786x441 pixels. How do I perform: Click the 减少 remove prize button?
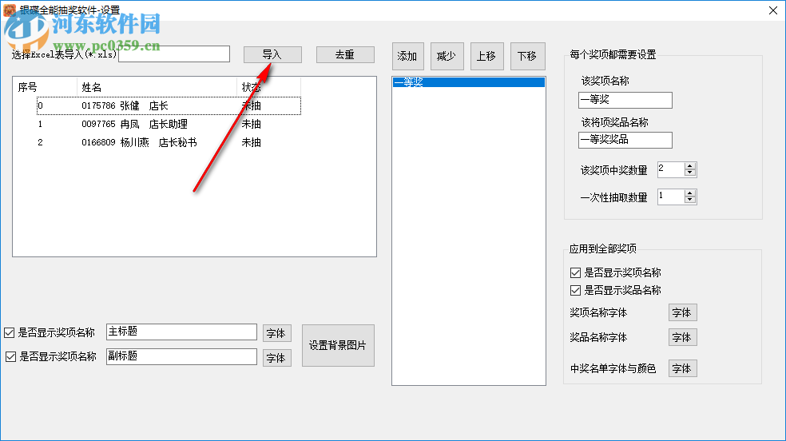coord(447,56)
